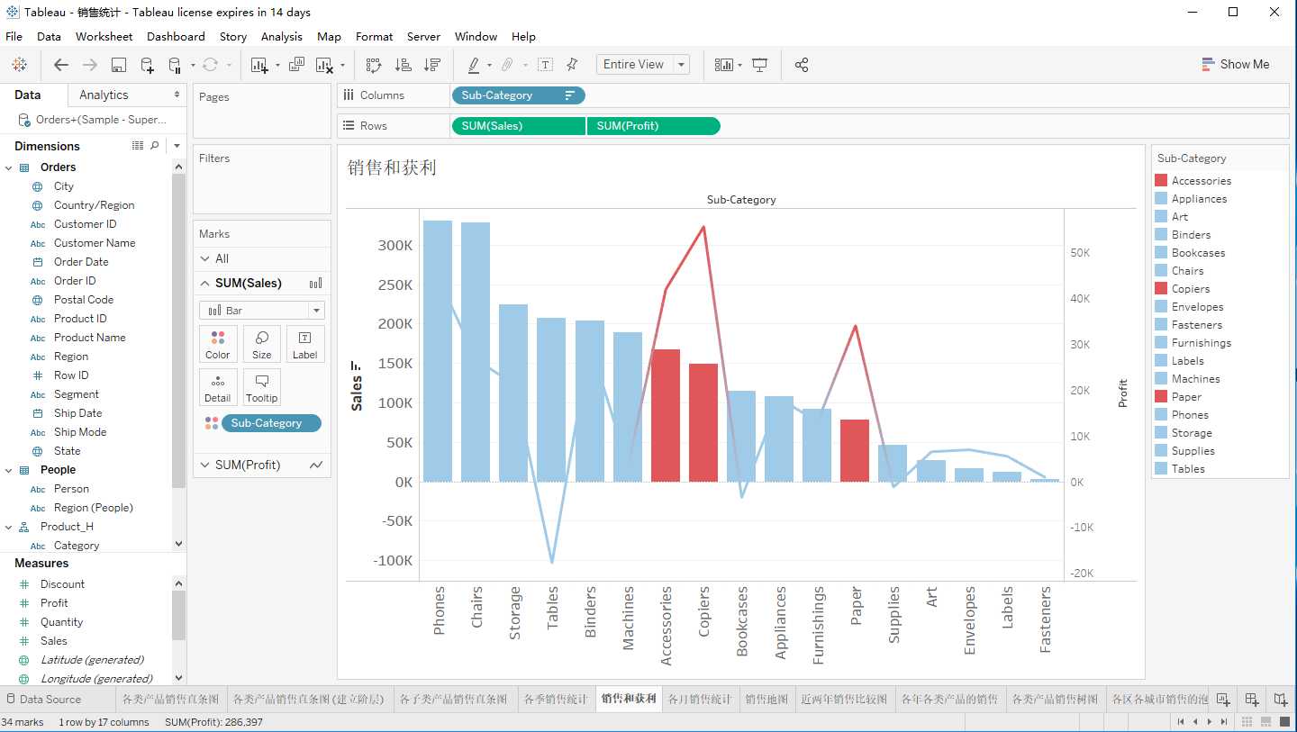Click the Show Mark Labels T icon
The image size is (1297, 732).
[545, 65]
